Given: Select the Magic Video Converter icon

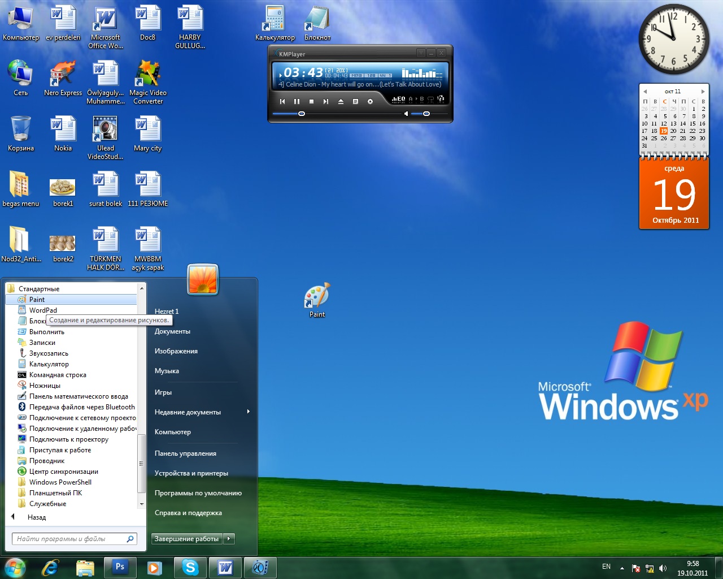Looking at the screenshot, I should click(148, 83).
